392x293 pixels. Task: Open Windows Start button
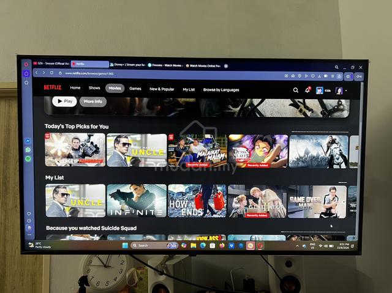[x=125, y=245]
